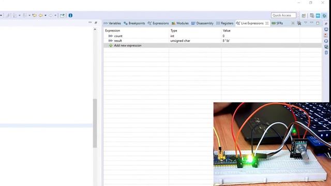Open the Live Expressions view menu triangle
Viewport: 331px width, 186px height.
pos(306,23)
